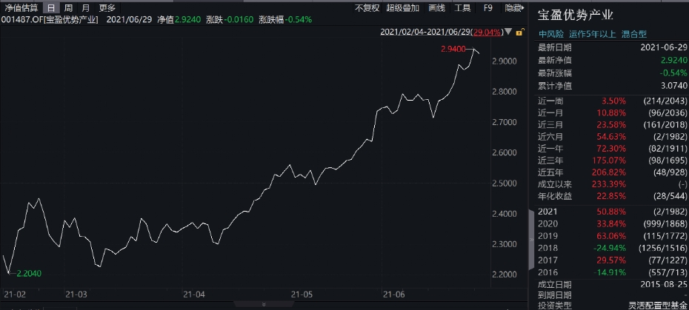This screenshot has width=689, height=310.
Task: Click the 近一周 return 3.50%
Action: [x=615, y=101]
